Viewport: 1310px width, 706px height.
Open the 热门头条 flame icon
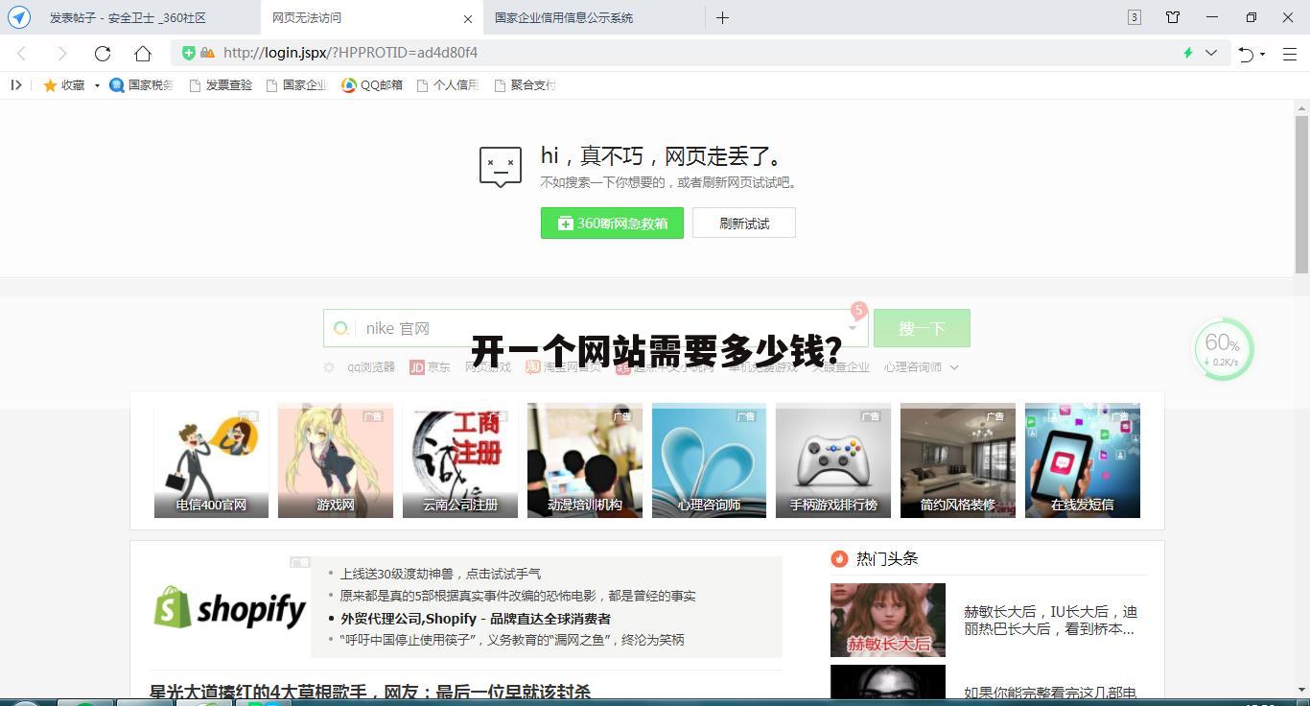tap(837, 558)
